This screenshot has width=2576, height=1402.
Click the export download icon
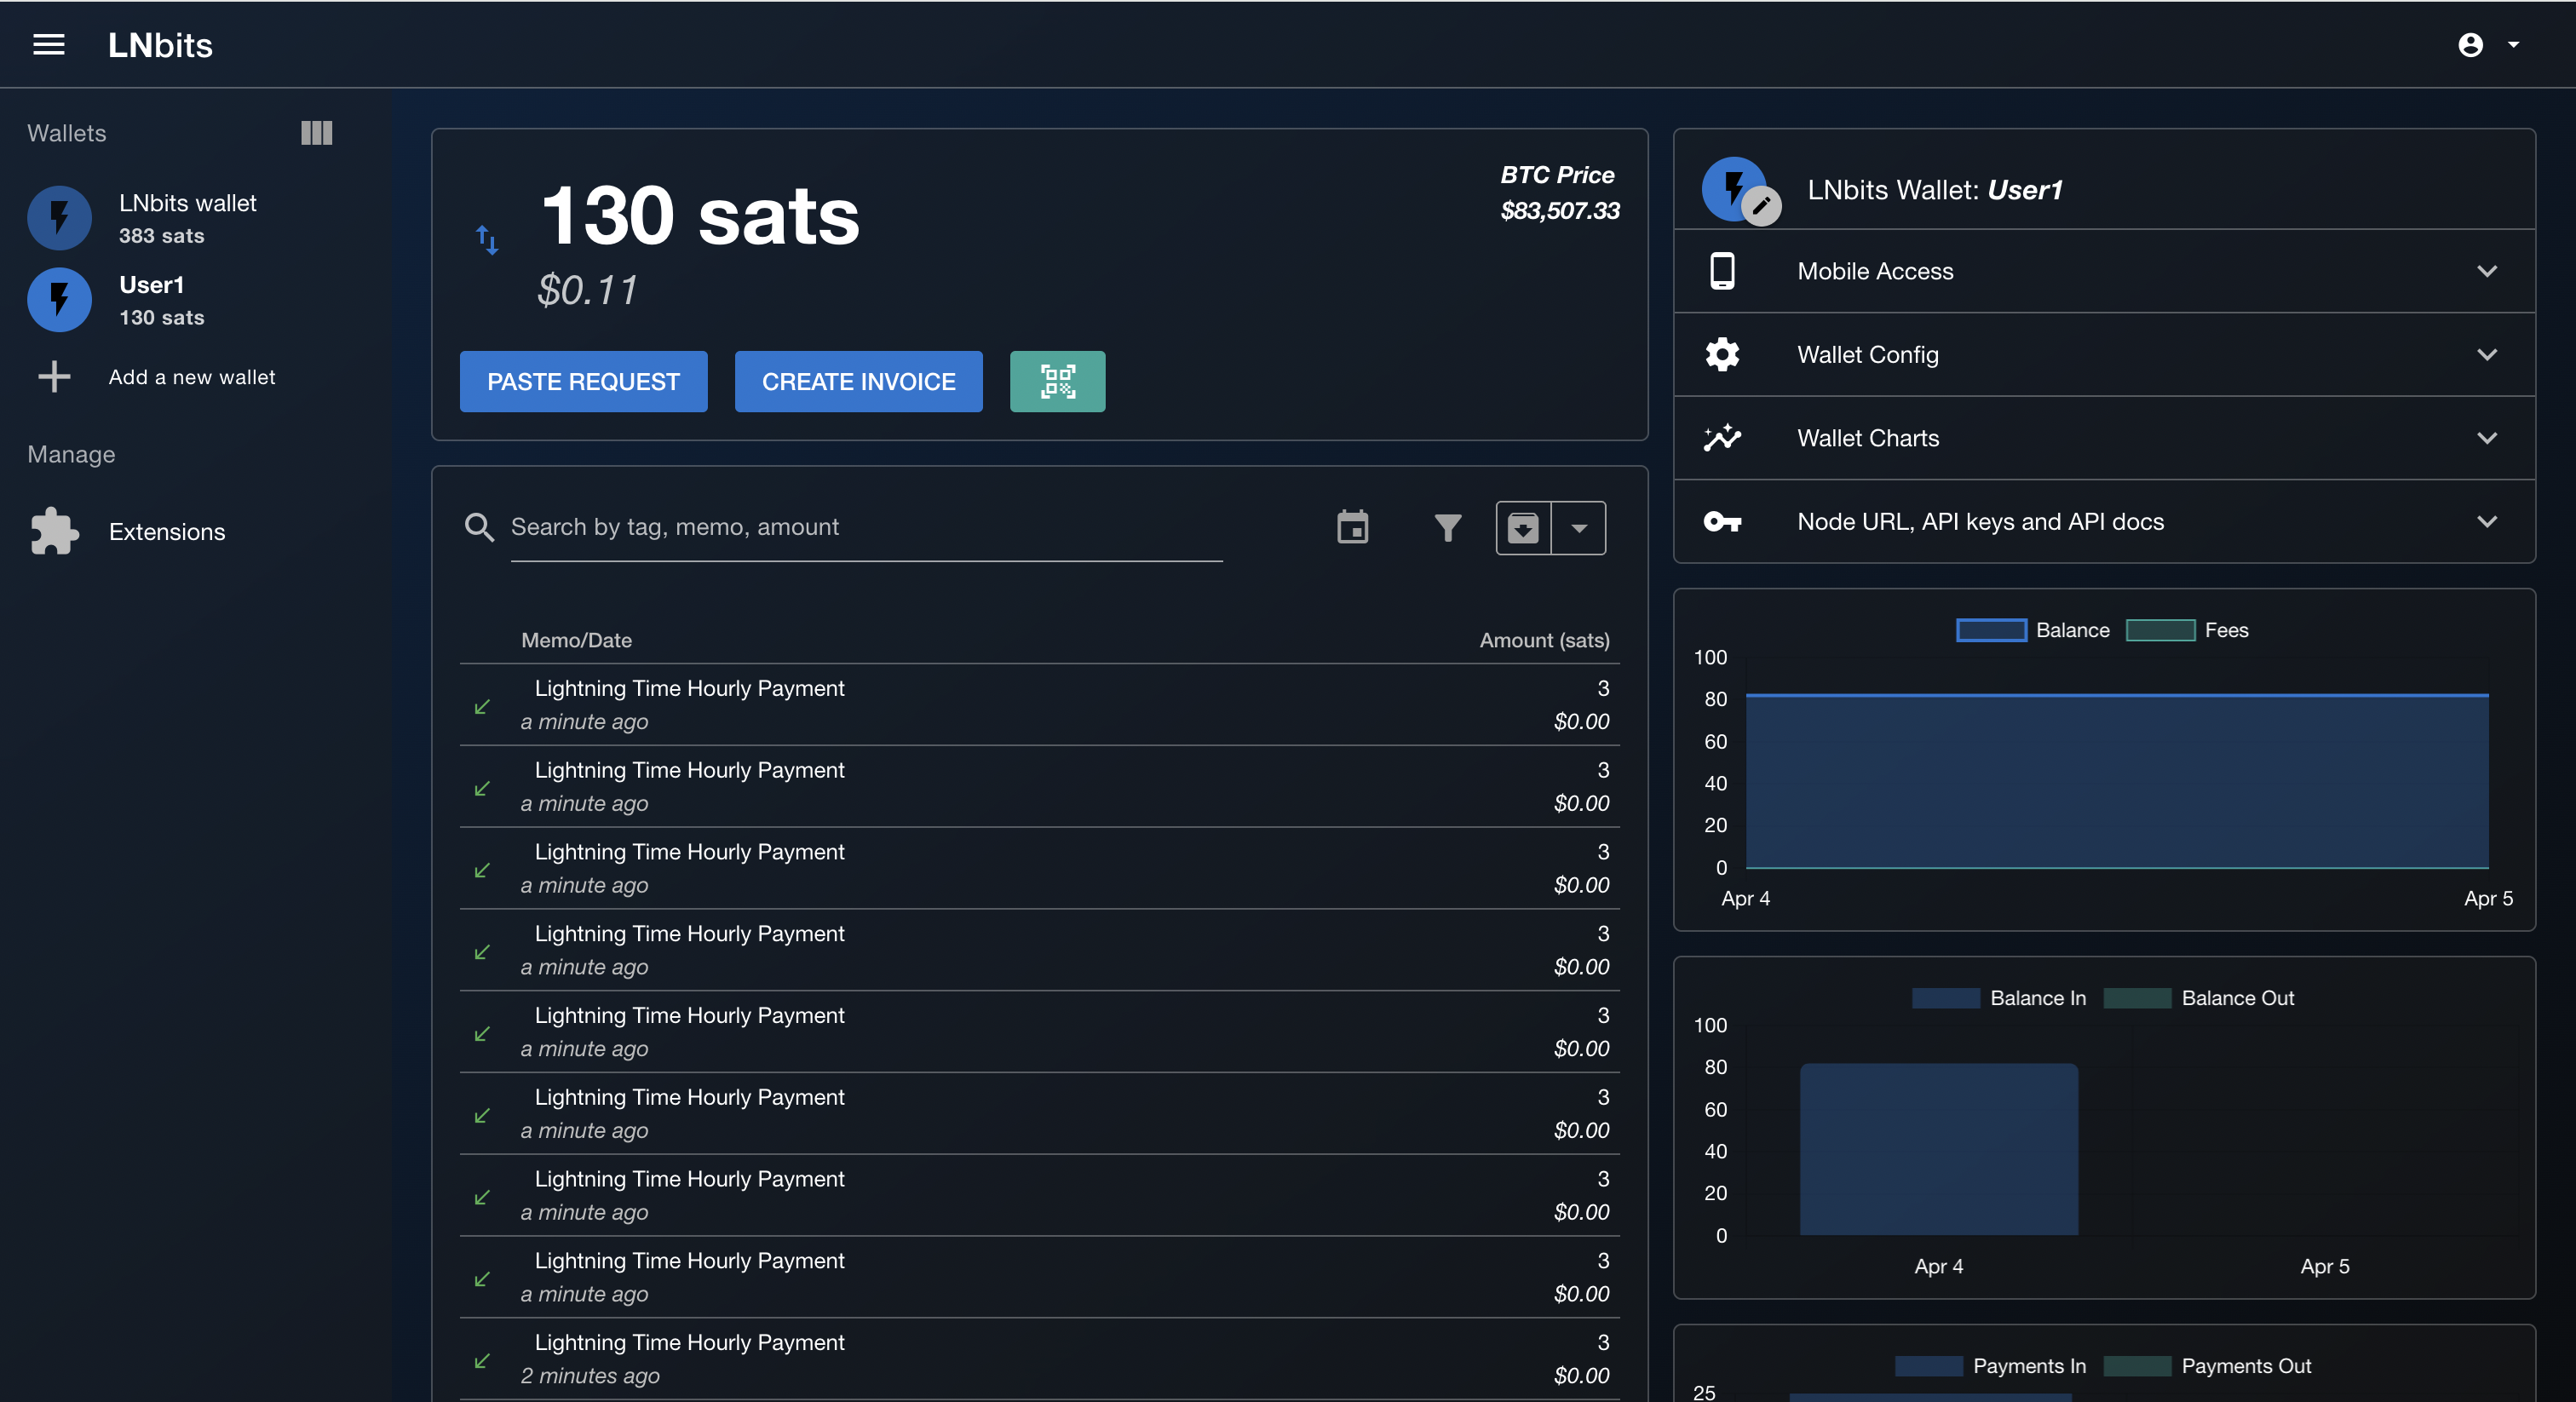point(1523,527)
